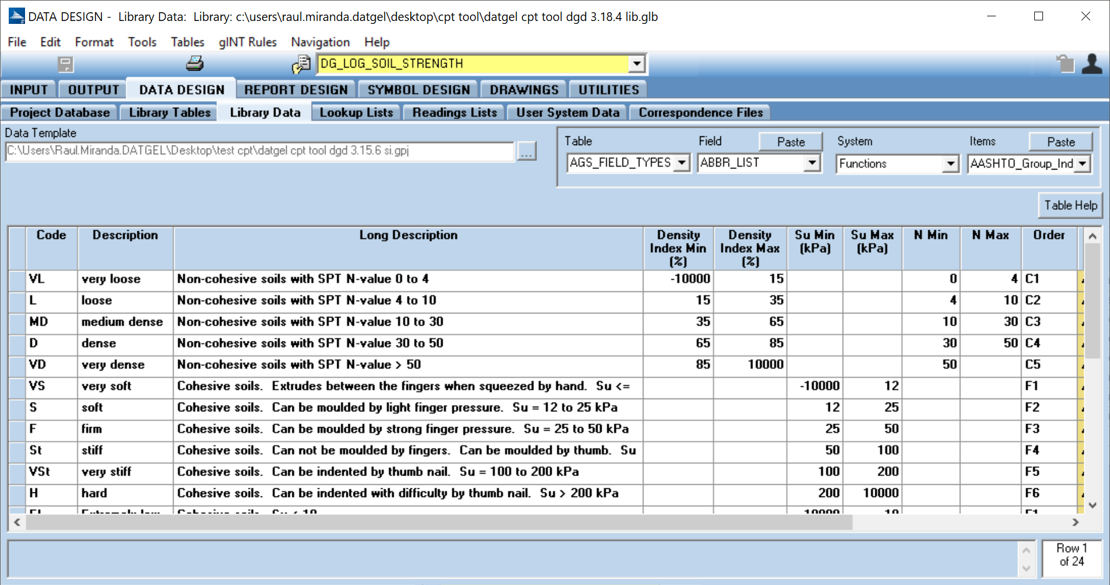Click the Table Help button

(1070, 205)
